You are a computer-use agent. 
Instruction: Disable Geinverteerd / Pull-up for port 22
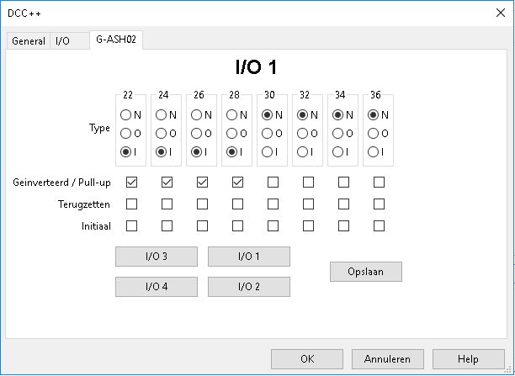click(131, 182)
